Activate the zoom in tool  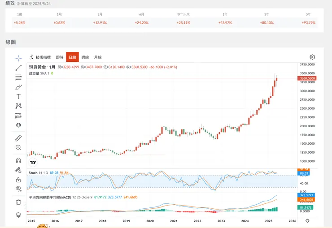(18, 147)
